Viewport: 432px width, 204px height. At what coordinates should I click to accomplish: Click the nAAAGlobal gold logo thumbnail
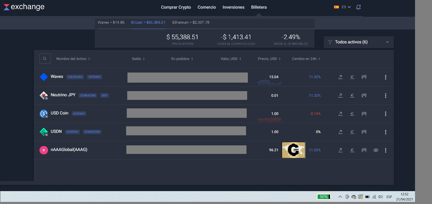294,150
